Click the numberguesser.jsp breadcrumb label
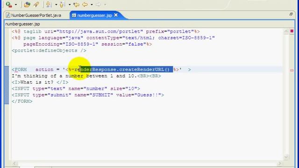This screenshot has height=168, width=299. coord(22,24)
